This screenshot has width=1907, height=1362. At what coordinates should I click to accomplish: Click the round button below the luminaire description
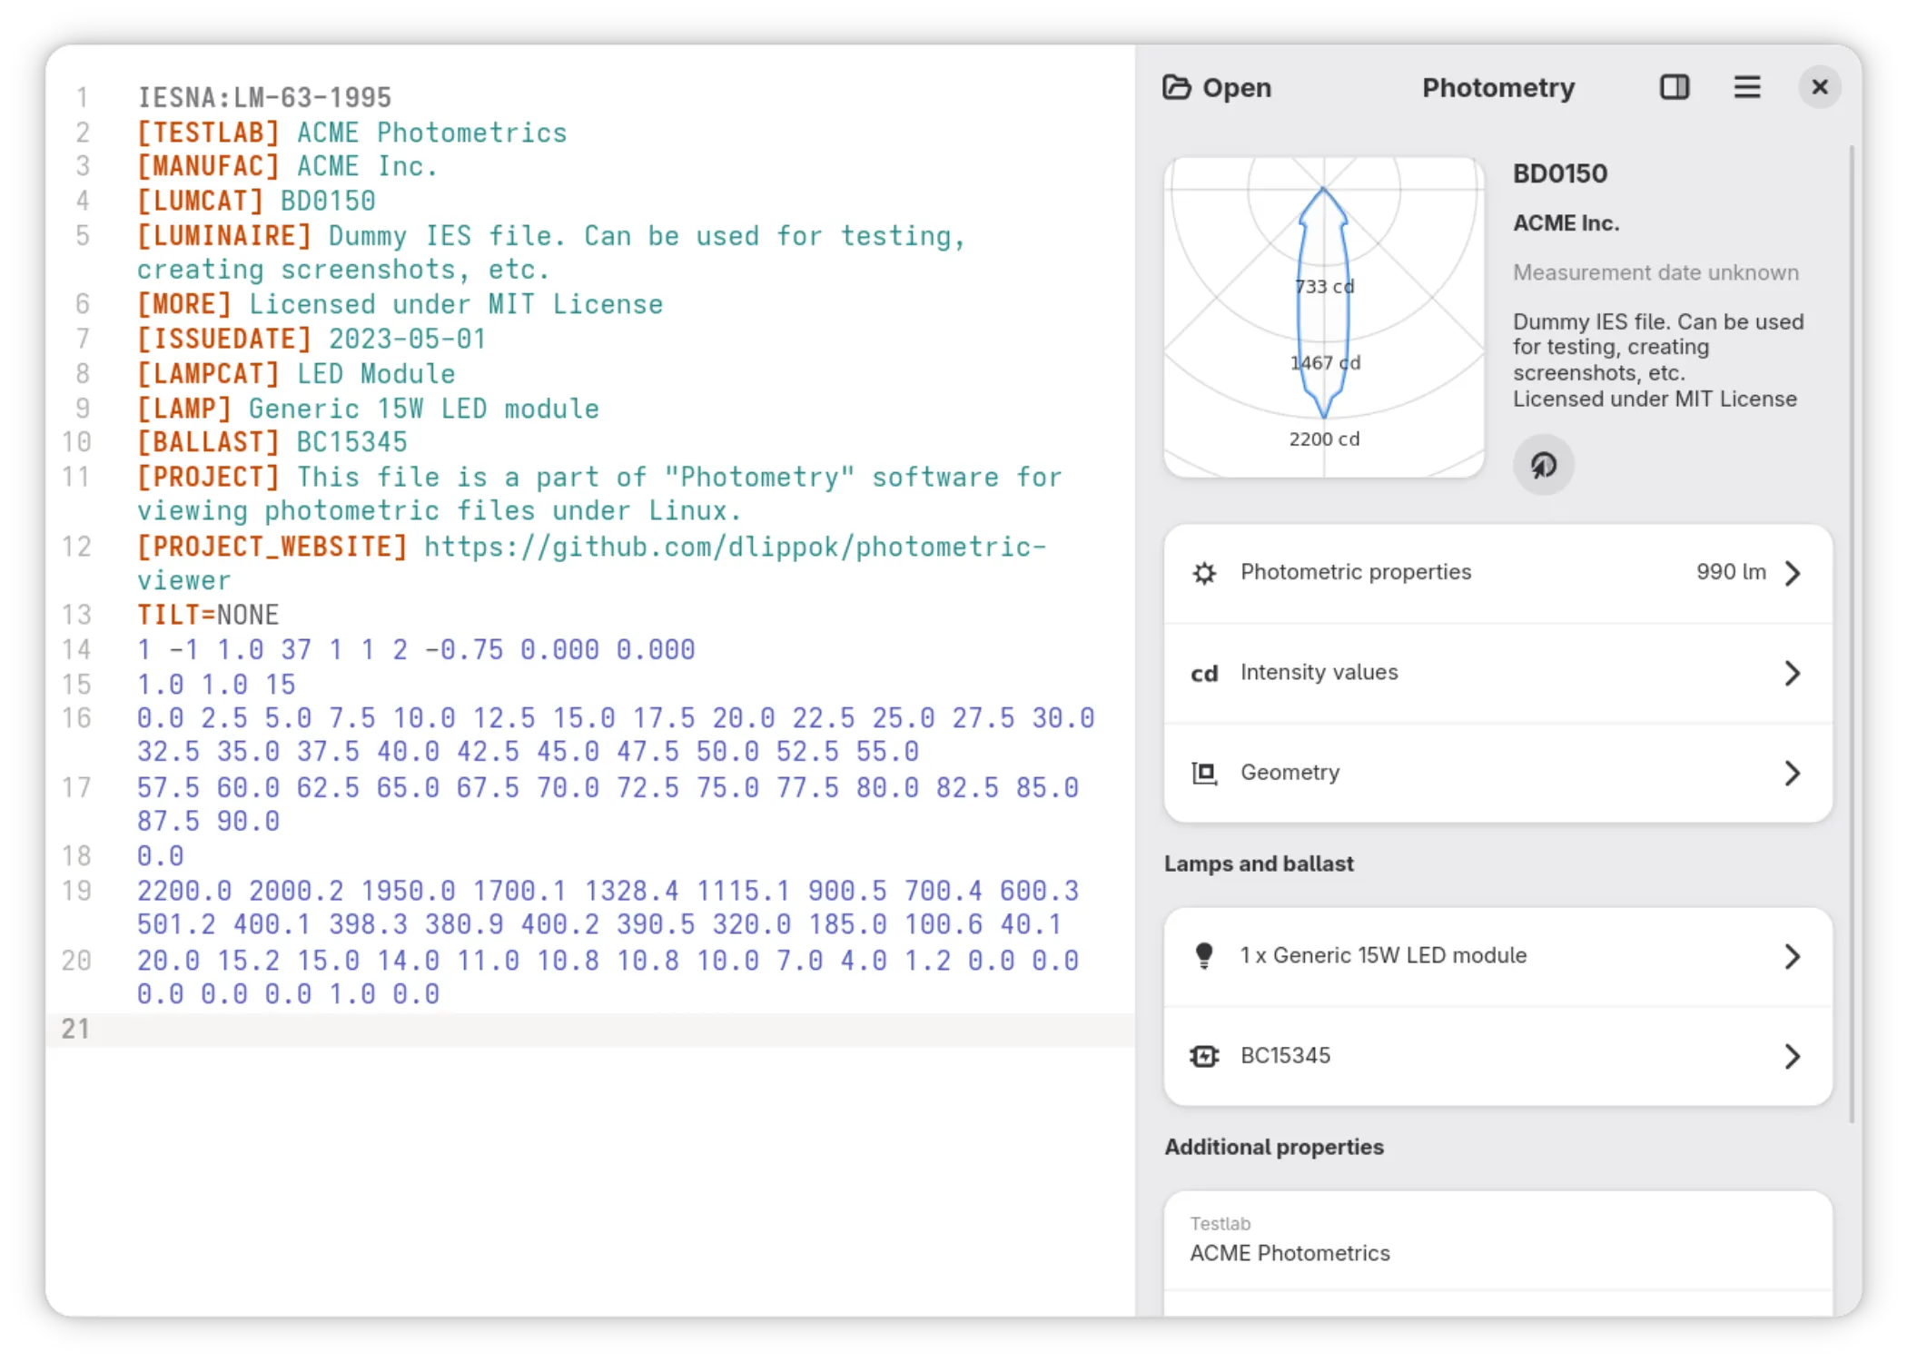[1543, 465]
